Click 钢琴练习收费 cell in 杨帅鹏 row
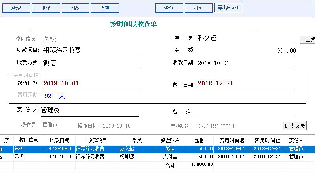Image resolution: width=315 pixels, height=173 pixels. 97,156
